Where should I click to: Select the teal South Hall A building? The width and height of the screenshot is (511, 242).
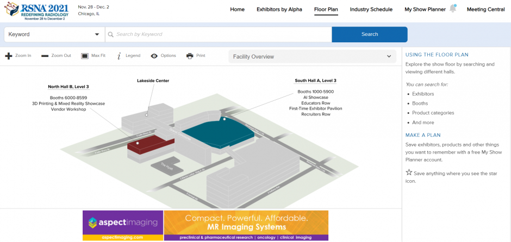(x=217, y=133)
